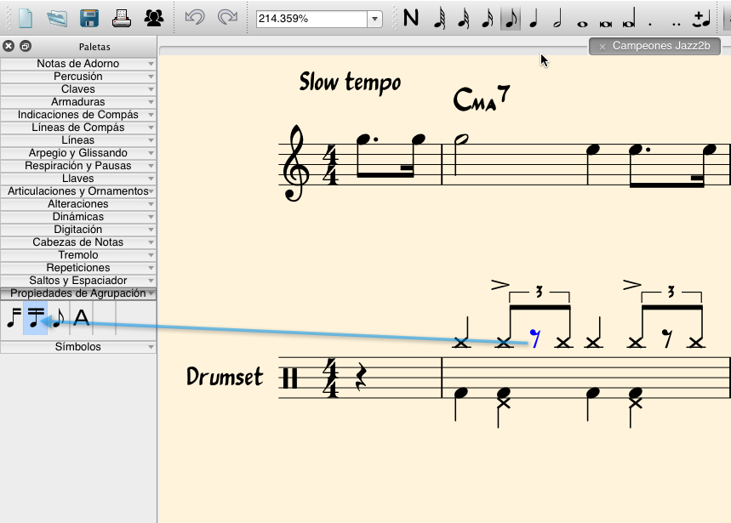Screen dimensions: 731x523
Task: Click the tie icon in the toolbar
Action: point(700,18)
